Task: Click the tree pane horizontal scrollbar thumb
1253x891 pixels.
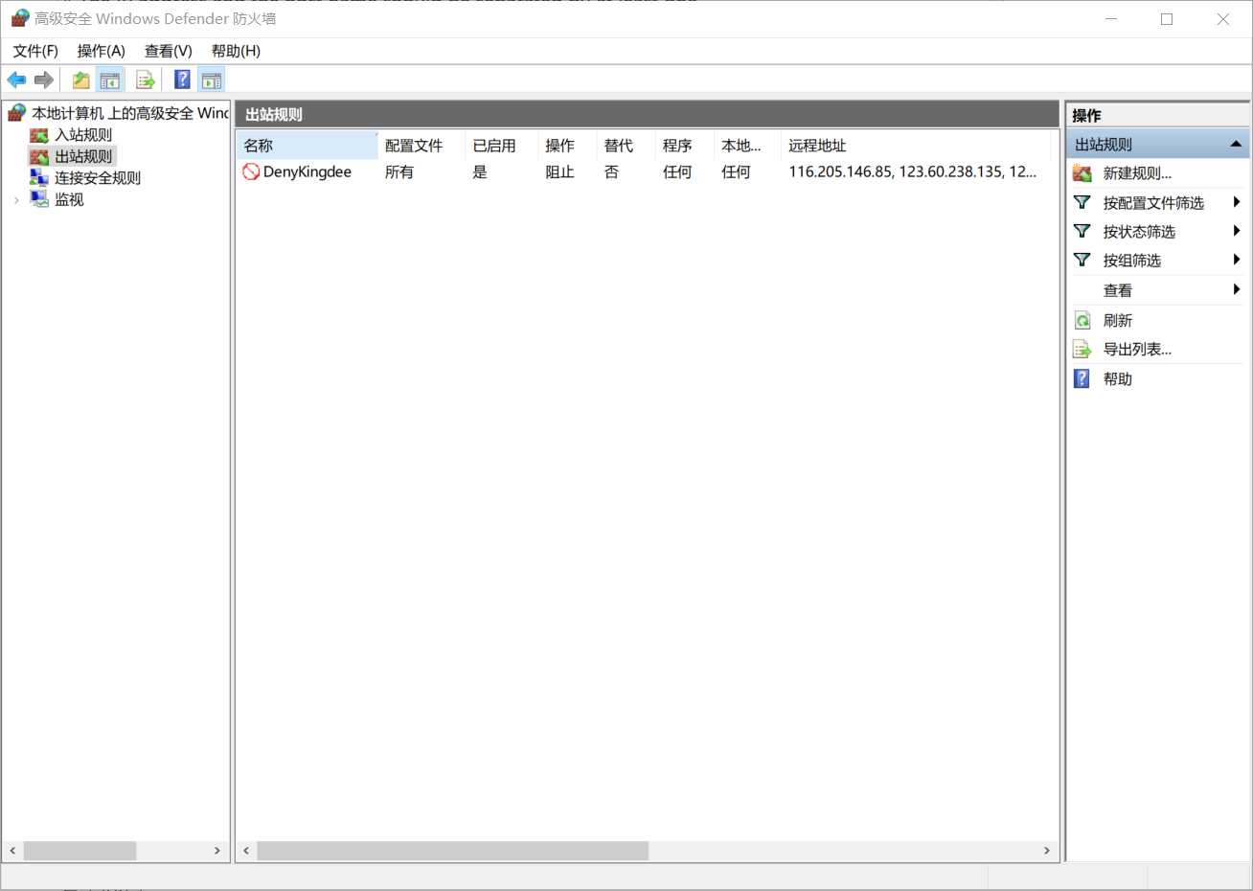Action: (80, 851)
